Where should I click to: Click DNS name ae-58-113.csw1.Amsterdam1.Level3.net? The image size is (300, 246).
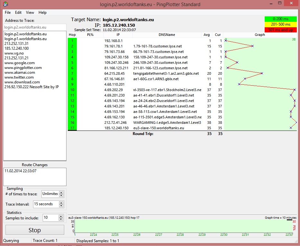[x=165, y=112]
